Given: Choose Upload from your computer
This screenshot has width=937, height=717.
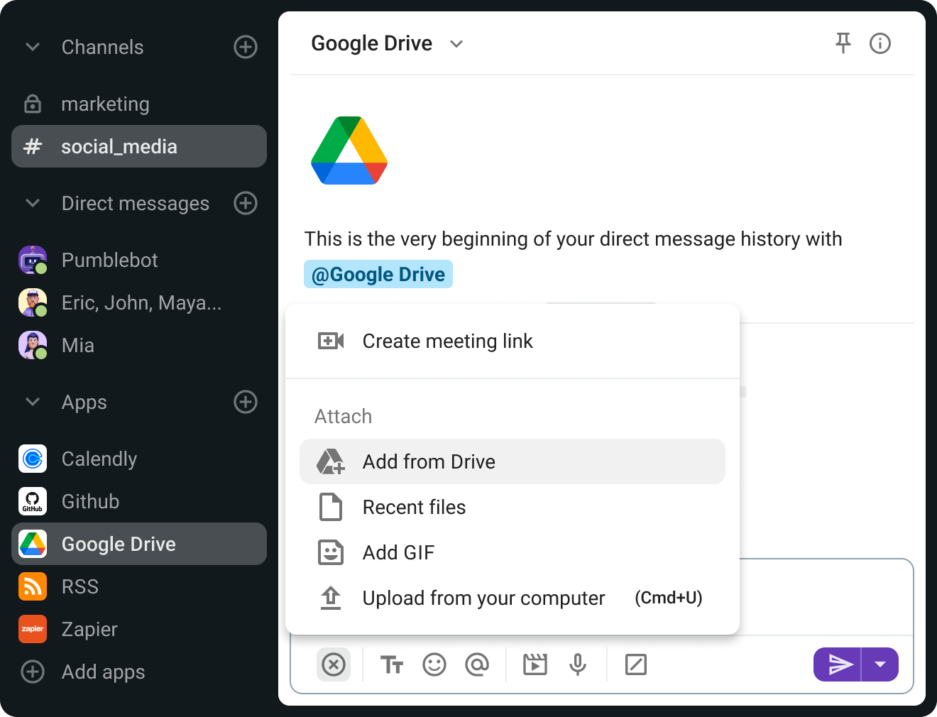Looking at the screenshot, I should [x=513, y=598].
